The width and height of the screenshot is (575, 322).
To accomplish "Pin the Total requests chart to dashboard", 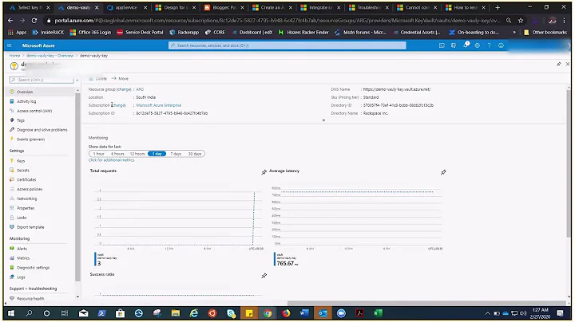I will point(264,172).
